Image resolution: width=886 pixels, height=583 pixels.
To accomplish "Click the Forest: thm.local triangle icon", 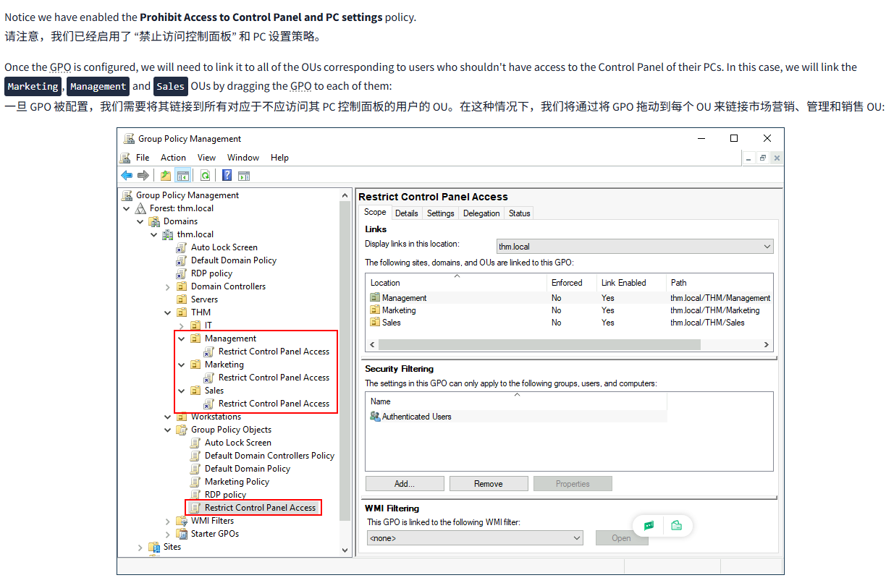I will [x=140, y=208].
